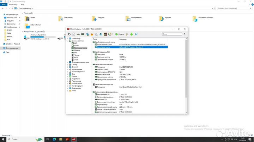Open the Объемные объекты folder

click(x=203, y=19)
